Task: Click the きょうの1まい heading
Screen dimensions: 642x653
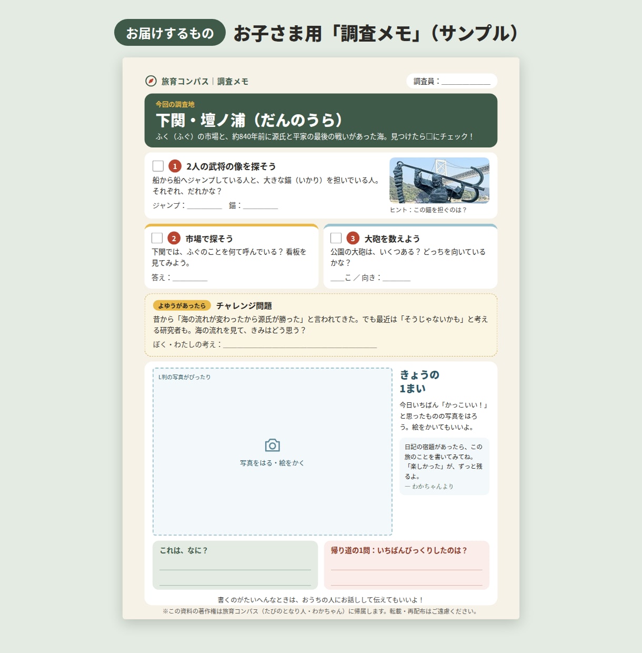Action: click(419, 382)
